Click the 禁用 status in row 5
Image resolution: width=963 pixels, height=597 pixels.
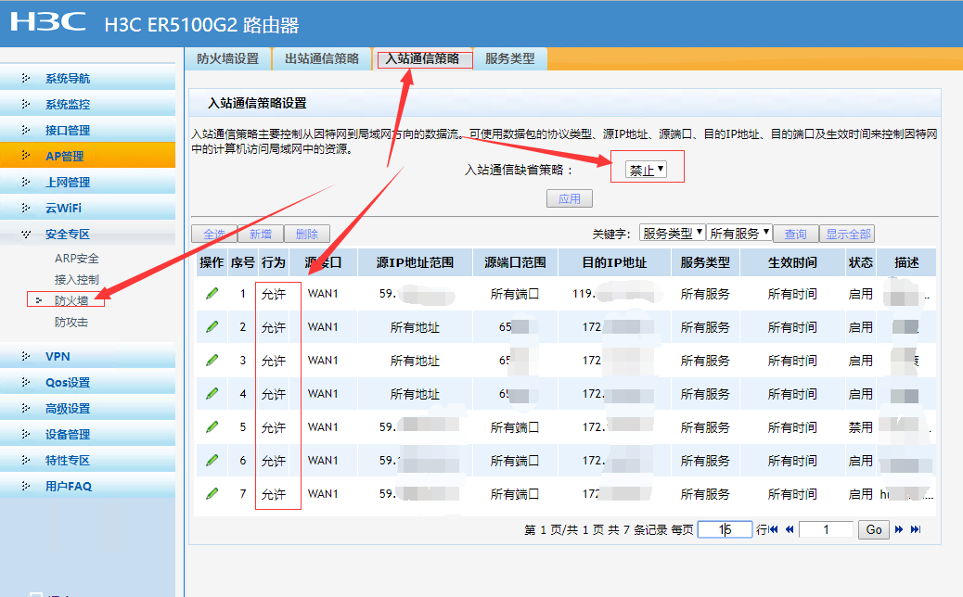click(860, 427)
